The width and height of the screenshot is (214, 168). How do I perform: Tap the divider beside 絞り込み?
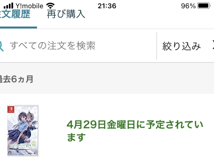point(157,46)
